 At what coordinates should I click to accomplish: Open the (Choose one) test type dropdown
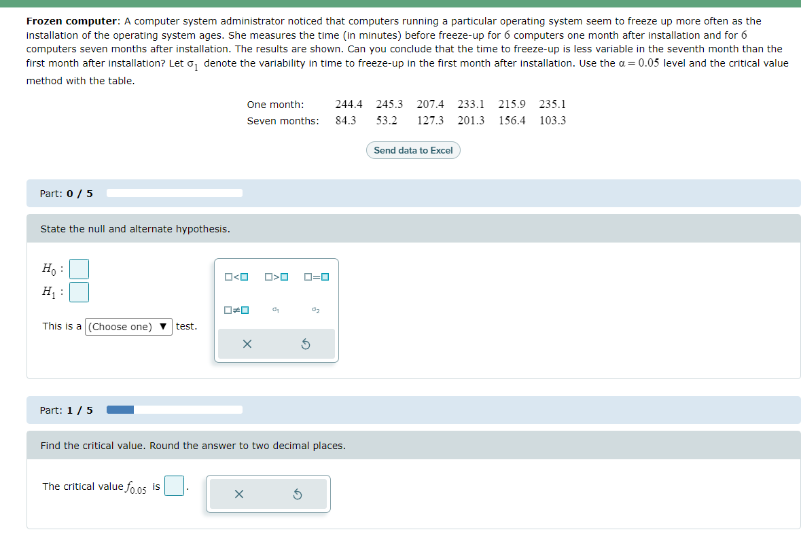(x=128, y=326)
